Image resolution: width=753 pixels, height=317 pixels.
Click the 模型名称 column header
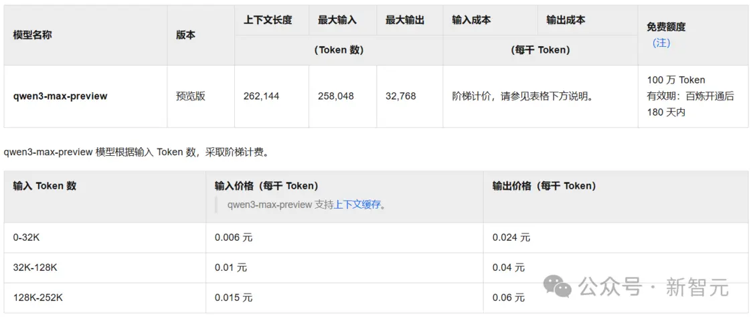[32, 35]
